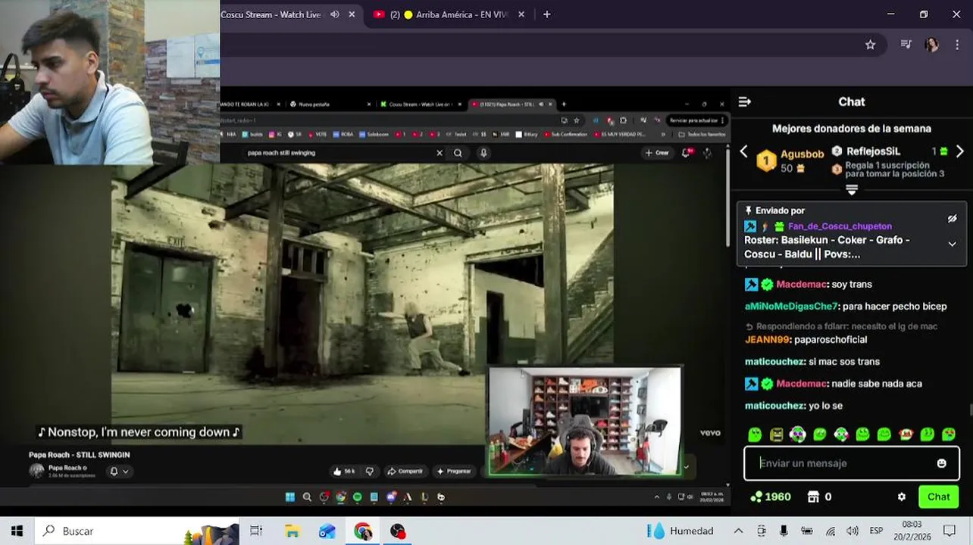The width and height of the screenshot is (973, 545).
Task: Mute the Coscu Stream tab audio icon
Action: tap(334, 14)
